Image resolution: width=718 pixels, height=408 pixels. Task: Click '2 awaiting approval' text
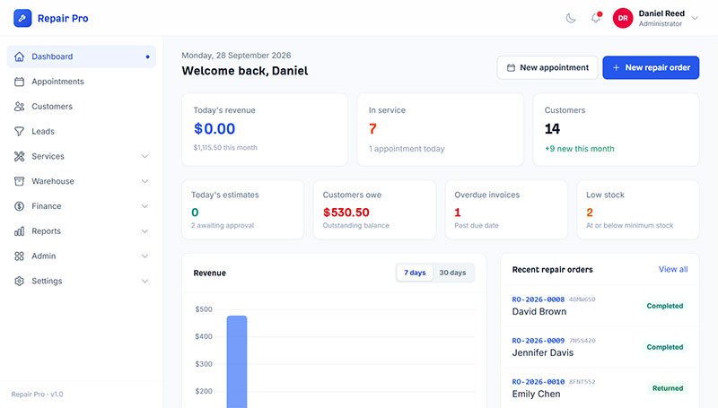[x=223, y=225]
